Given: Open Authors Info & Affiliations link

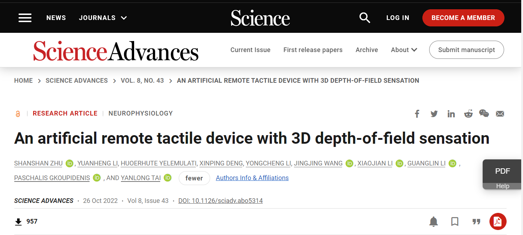Looking at the screenshot, I should tap(252, 178).
